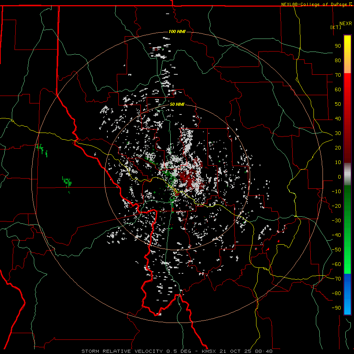Image resolution: width=354 pixels, height=354 pixels.
Task: Click the -50 value on velocity scale
Action: 336,250
